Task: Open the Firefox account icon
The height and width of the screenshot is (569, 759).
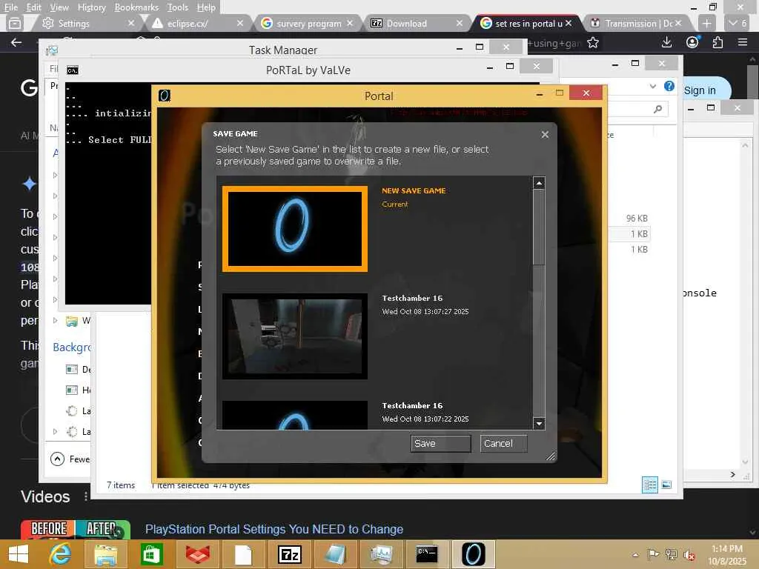Action: pyautogui.click(x=693, y=42)
